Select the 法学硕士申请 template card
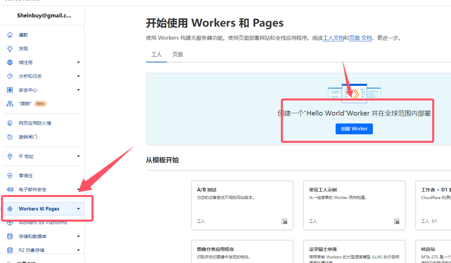The height and width of the screenshot is (263, 451). click(x=355, y=251)
